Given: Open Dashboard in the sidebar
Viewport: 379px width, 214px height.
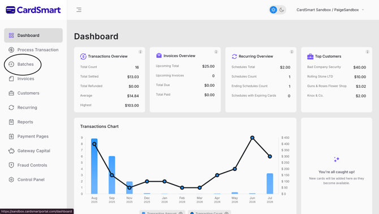Looking at the screenshot, I should pyautogui.click(x=33, y=35).
